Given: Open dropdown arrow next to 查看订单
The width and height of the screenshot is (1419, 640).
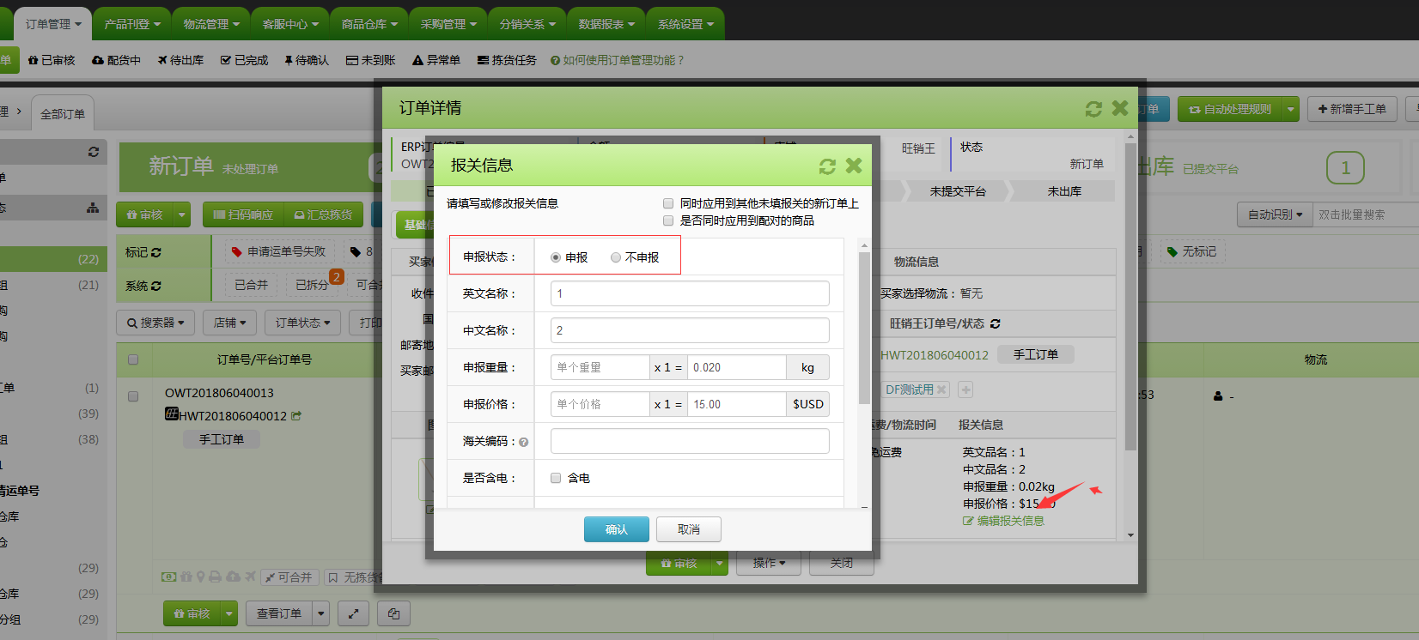Looking at the screenshot, I should click(x=321, y=613).
